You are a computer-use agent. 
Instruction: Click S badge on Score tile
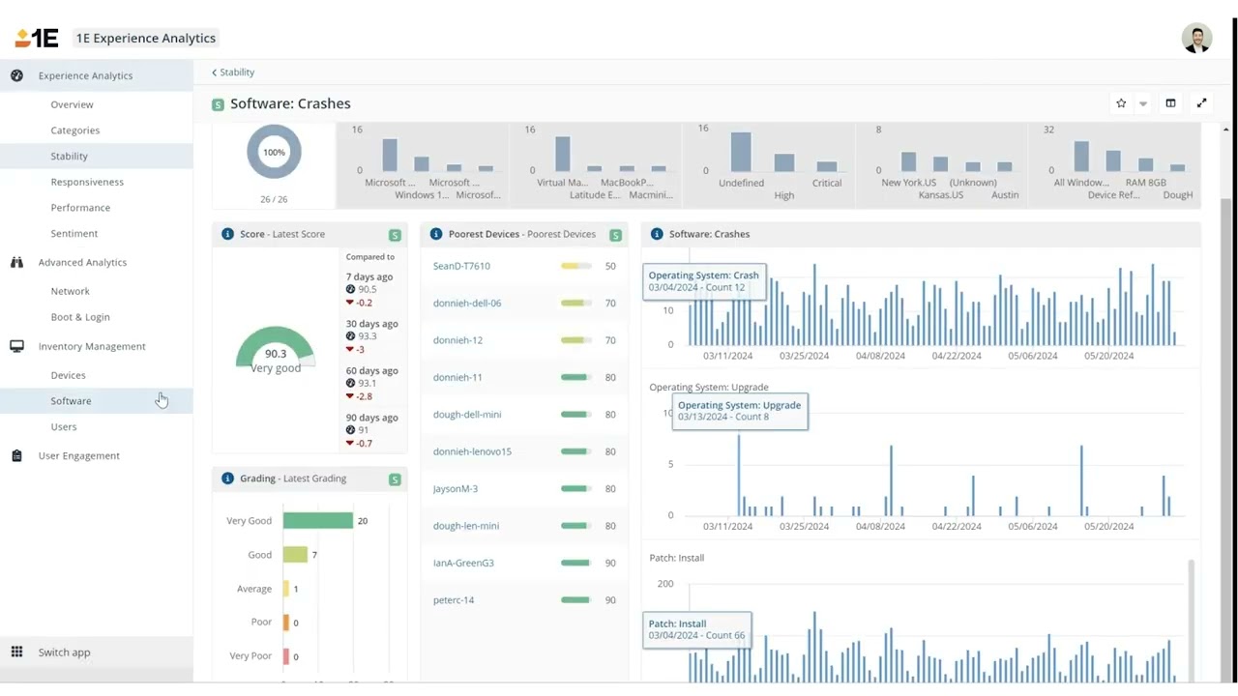click(395, 235)
